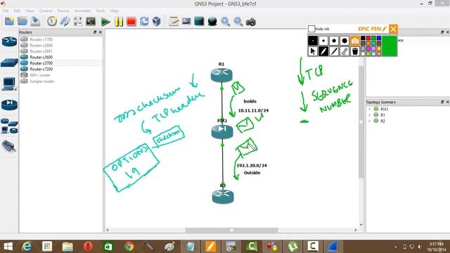
Task: Select second smallest pen size dot
Action: pyautogui.click(x=323, y=41)
